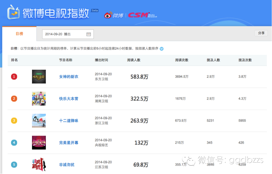Expand the daily chart description arrow
The height and width of the screenshot is (174, 272).
(162, 49)
